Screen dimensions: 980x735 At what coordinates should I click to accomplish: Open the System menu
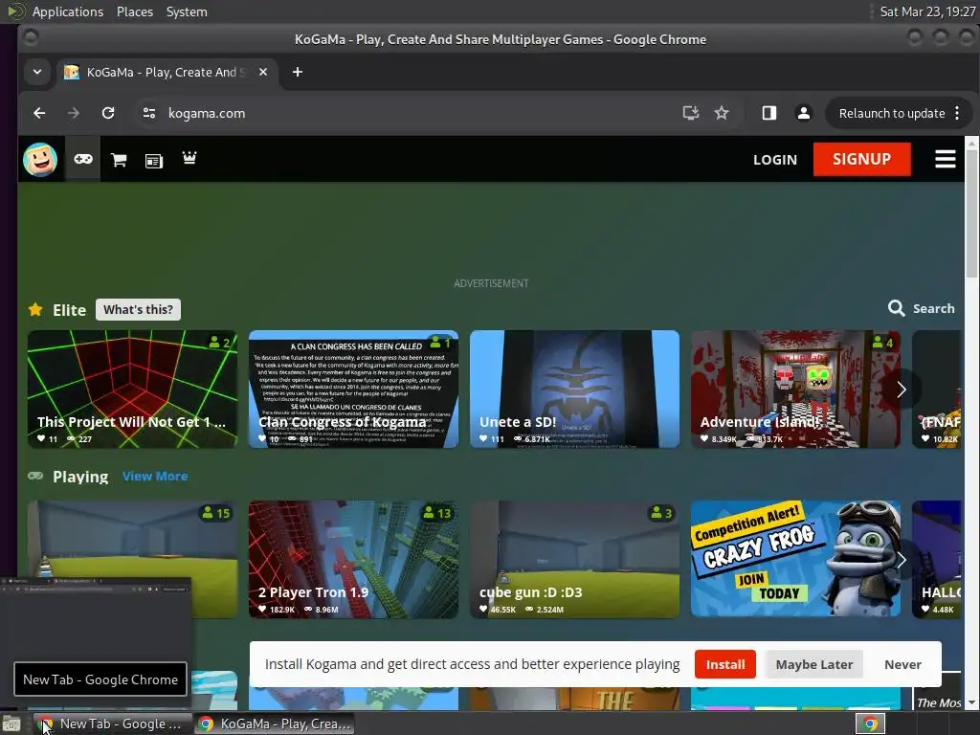pos(187,11)
